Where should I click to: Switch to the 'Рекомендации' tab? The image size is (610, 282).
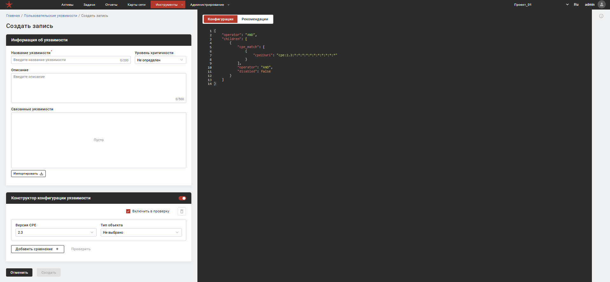coord(255,19)
